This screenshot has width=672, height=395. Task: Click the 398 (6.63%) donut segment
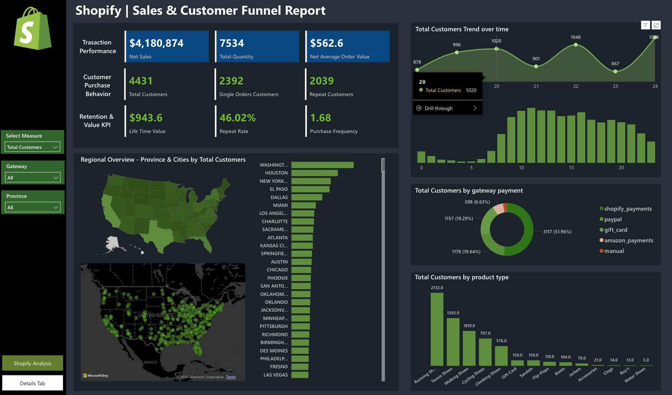pos(499,209)
